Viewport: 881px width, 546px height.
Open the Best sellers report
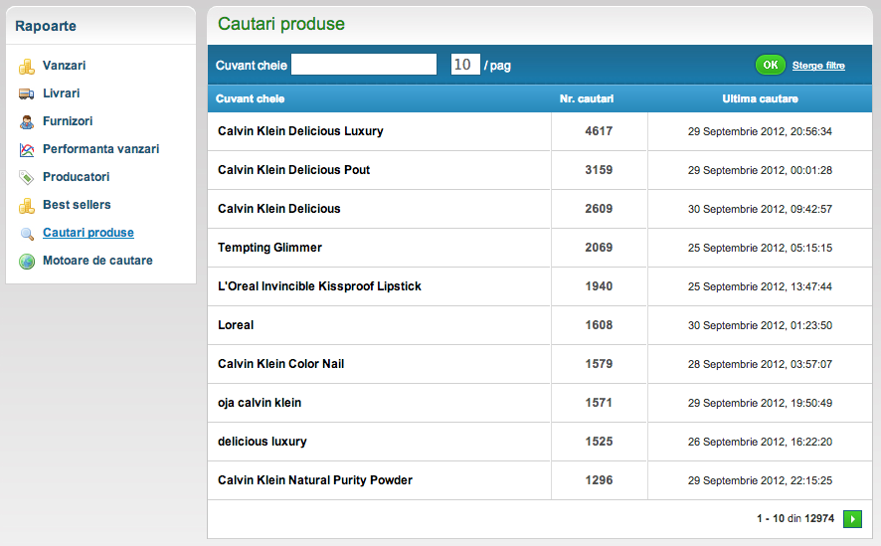point(77,205)
